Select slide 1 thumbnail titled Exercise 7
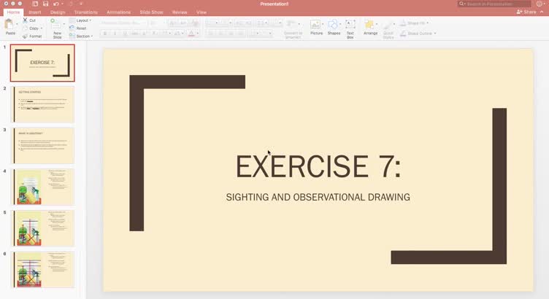The height and width of the screenshot is (299, 549). point(42,63)
